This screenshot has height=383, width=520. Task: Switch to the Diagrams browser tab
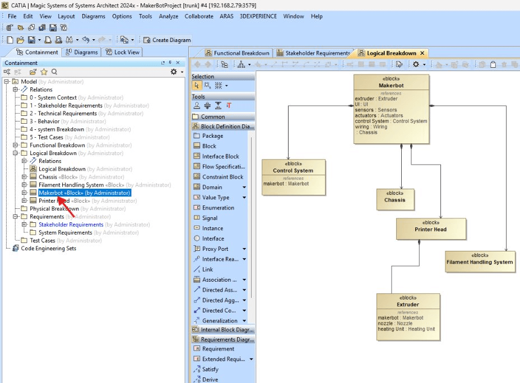82,52
